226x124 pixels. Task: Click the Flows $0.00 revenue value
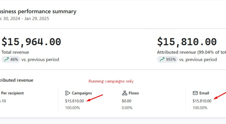pyautogui.click(x=127, y=101)
